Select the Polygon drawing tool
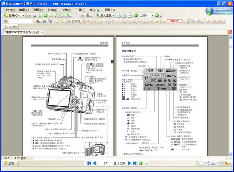This screenshot has width=234, height=172. tap(140, 21)
